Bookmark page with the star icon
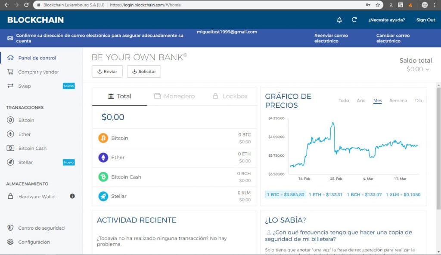Image resolution: width=441 pixels, height=255 pixels. coord(378,5)
